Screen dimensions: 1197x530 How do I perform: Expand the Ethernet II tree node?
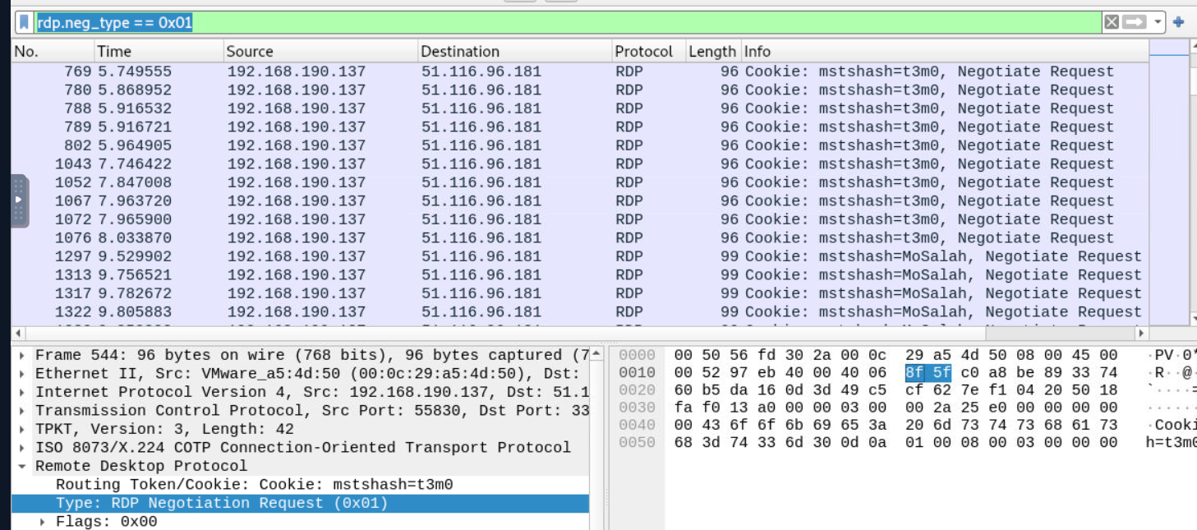pos(23,373)
